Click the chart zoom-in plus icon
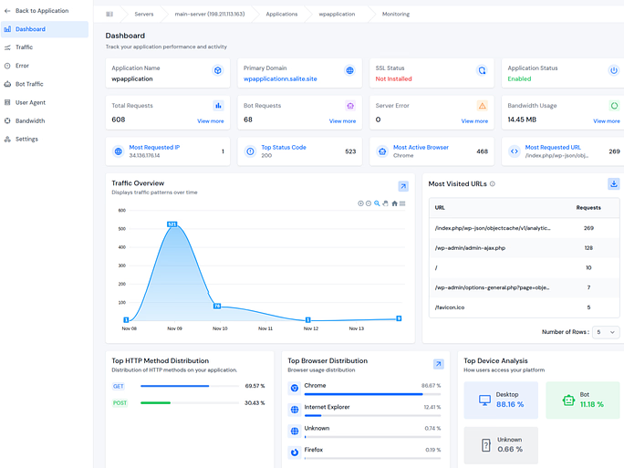Image resolution: width=624 pixels, height=468 pixels. [x=360, y=203]
